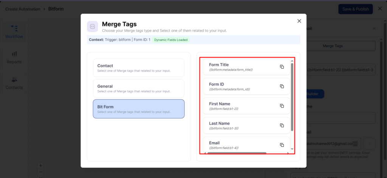Screen dimensions: 387x178
Task: Copy the First Name merge tag
Action: (282, 106)
